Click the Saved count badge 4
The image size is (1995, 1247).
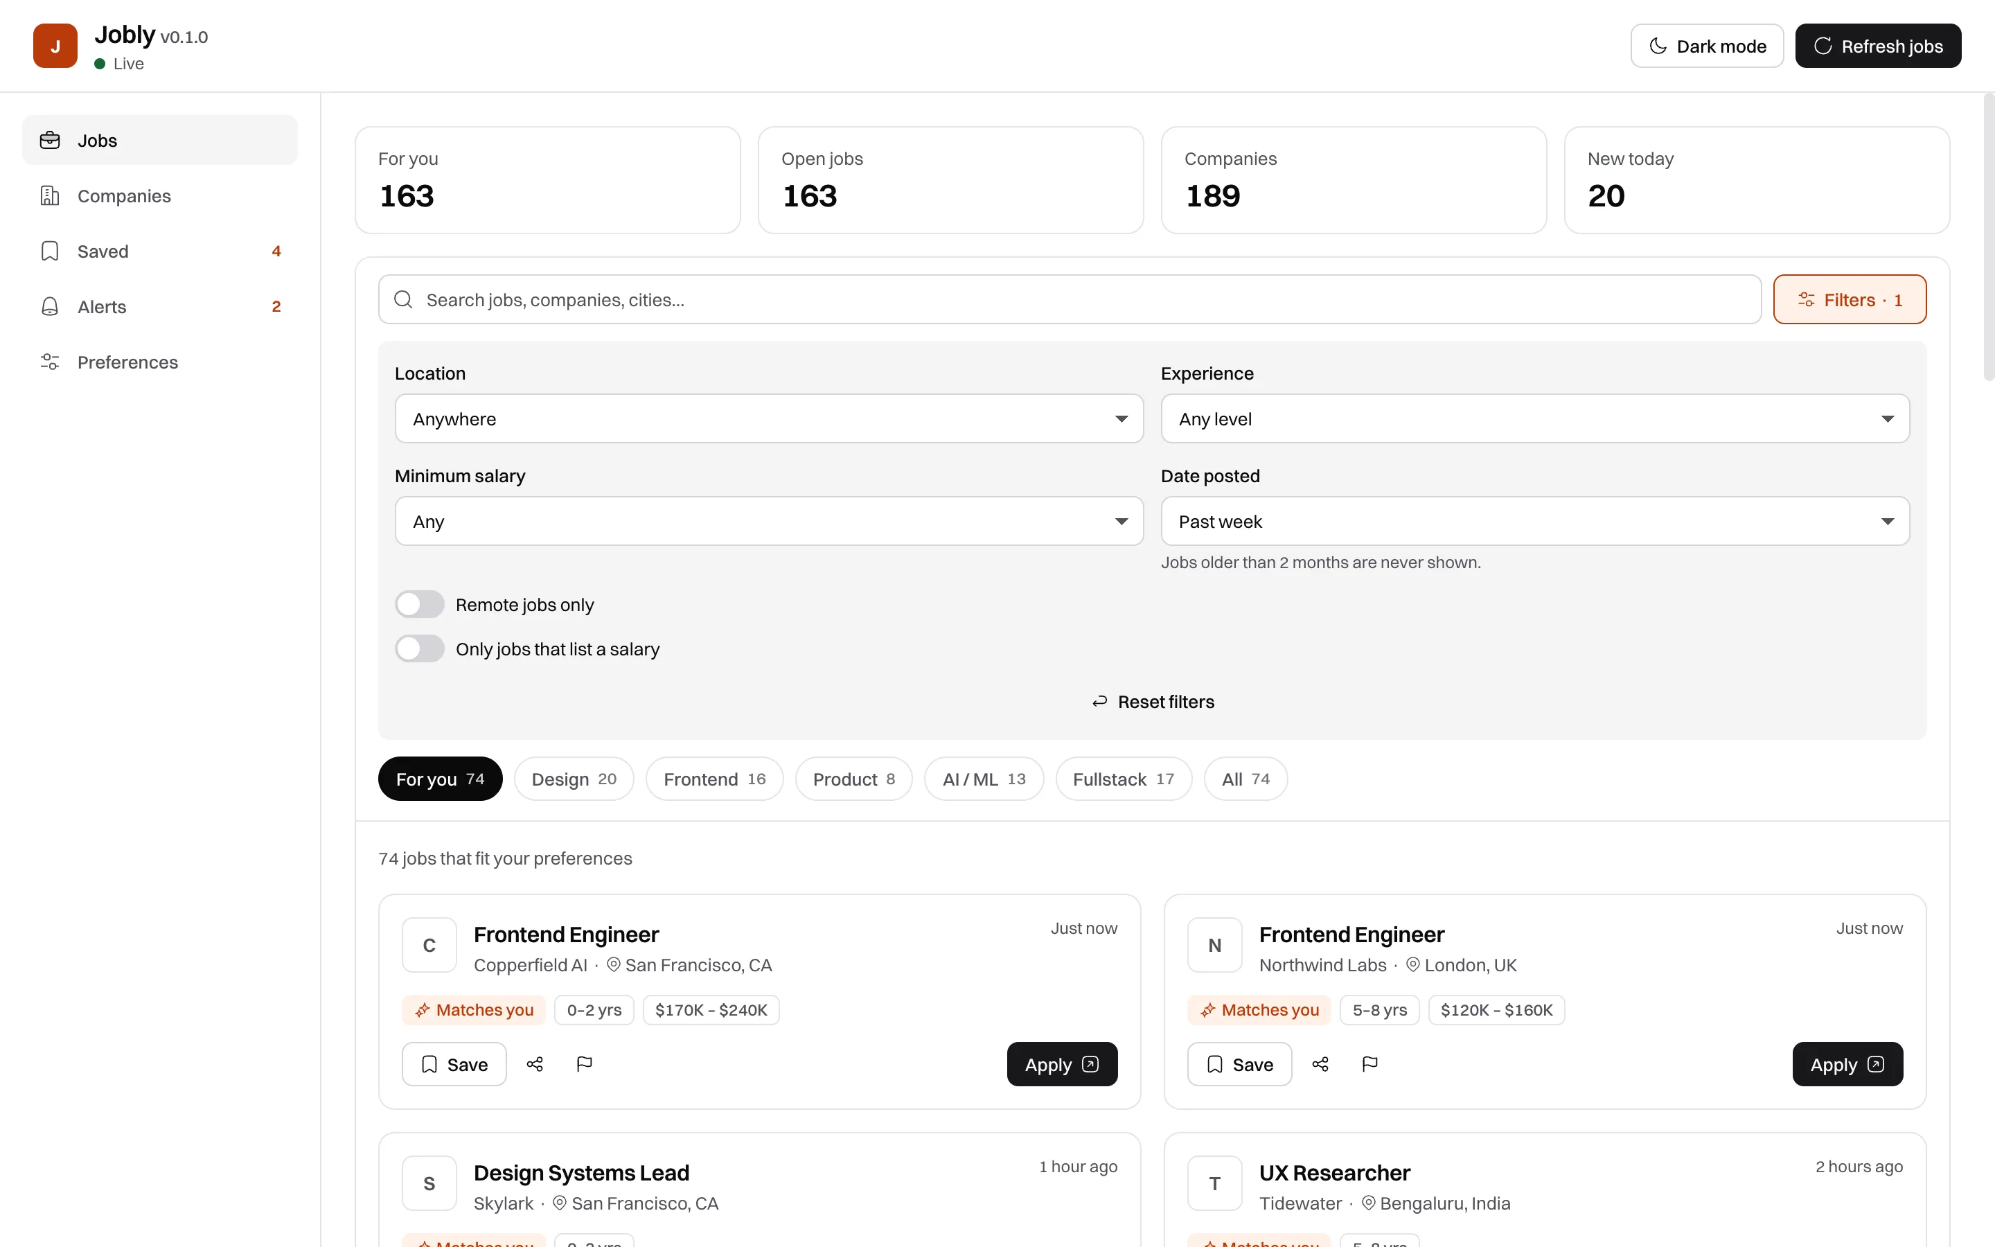point(276,251)
